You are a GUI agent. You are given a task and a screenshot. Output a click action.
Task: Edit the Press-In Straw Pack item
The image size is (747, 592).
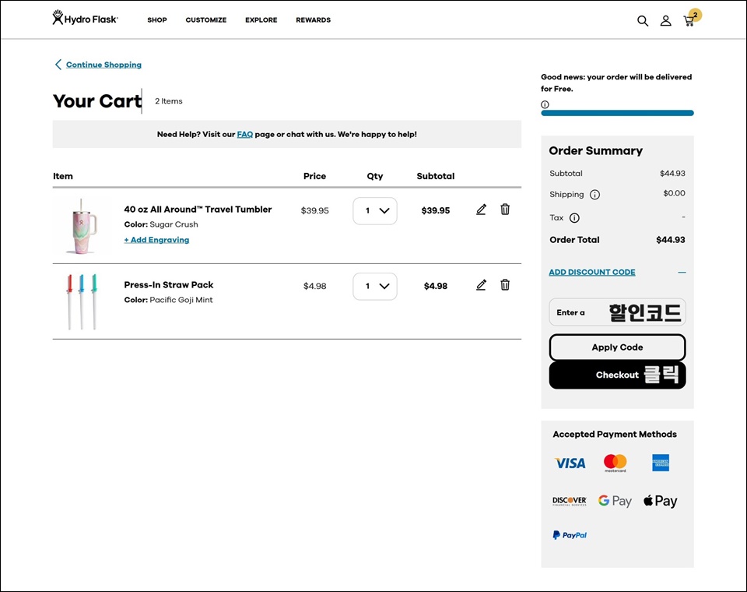pyautogui.click(x=481, y=285)
